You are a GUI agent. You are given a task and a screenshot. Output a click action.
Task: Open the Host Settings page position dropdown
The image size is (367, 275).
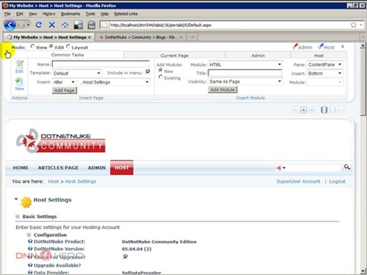pyautogui.click(x=114, y=82)
